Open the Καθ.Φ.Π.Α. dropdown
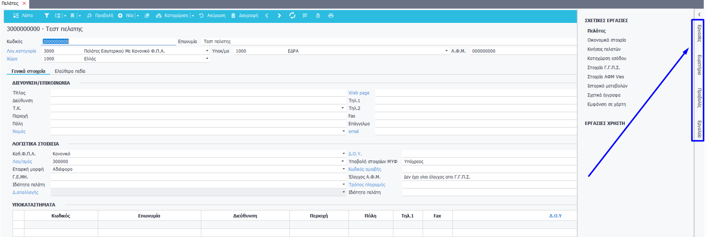This screenshot has height=237, width=706. click(343, 154)
